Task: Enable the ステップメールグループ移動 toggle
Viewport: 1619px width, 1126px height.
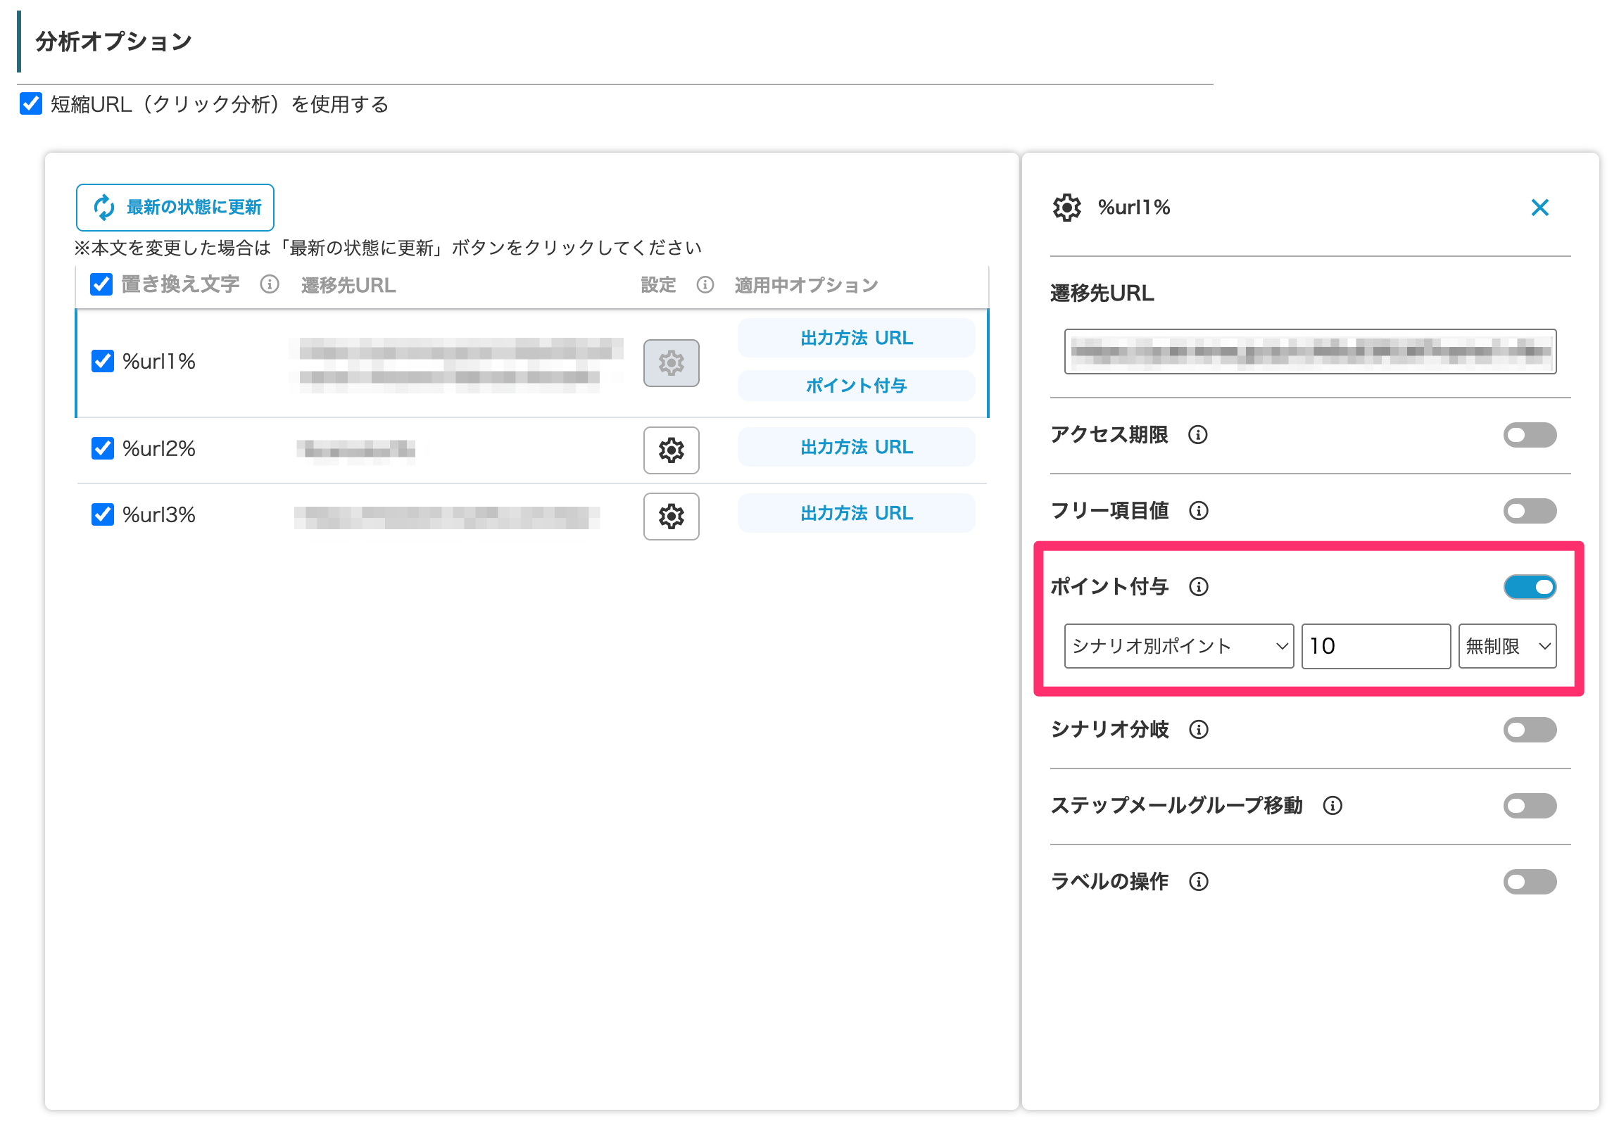Action: 1530,806
